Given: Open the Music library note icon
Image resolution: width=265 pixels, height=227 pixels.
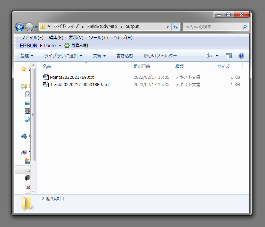Looking at the screenshot, I should click(x=27, y=120).
